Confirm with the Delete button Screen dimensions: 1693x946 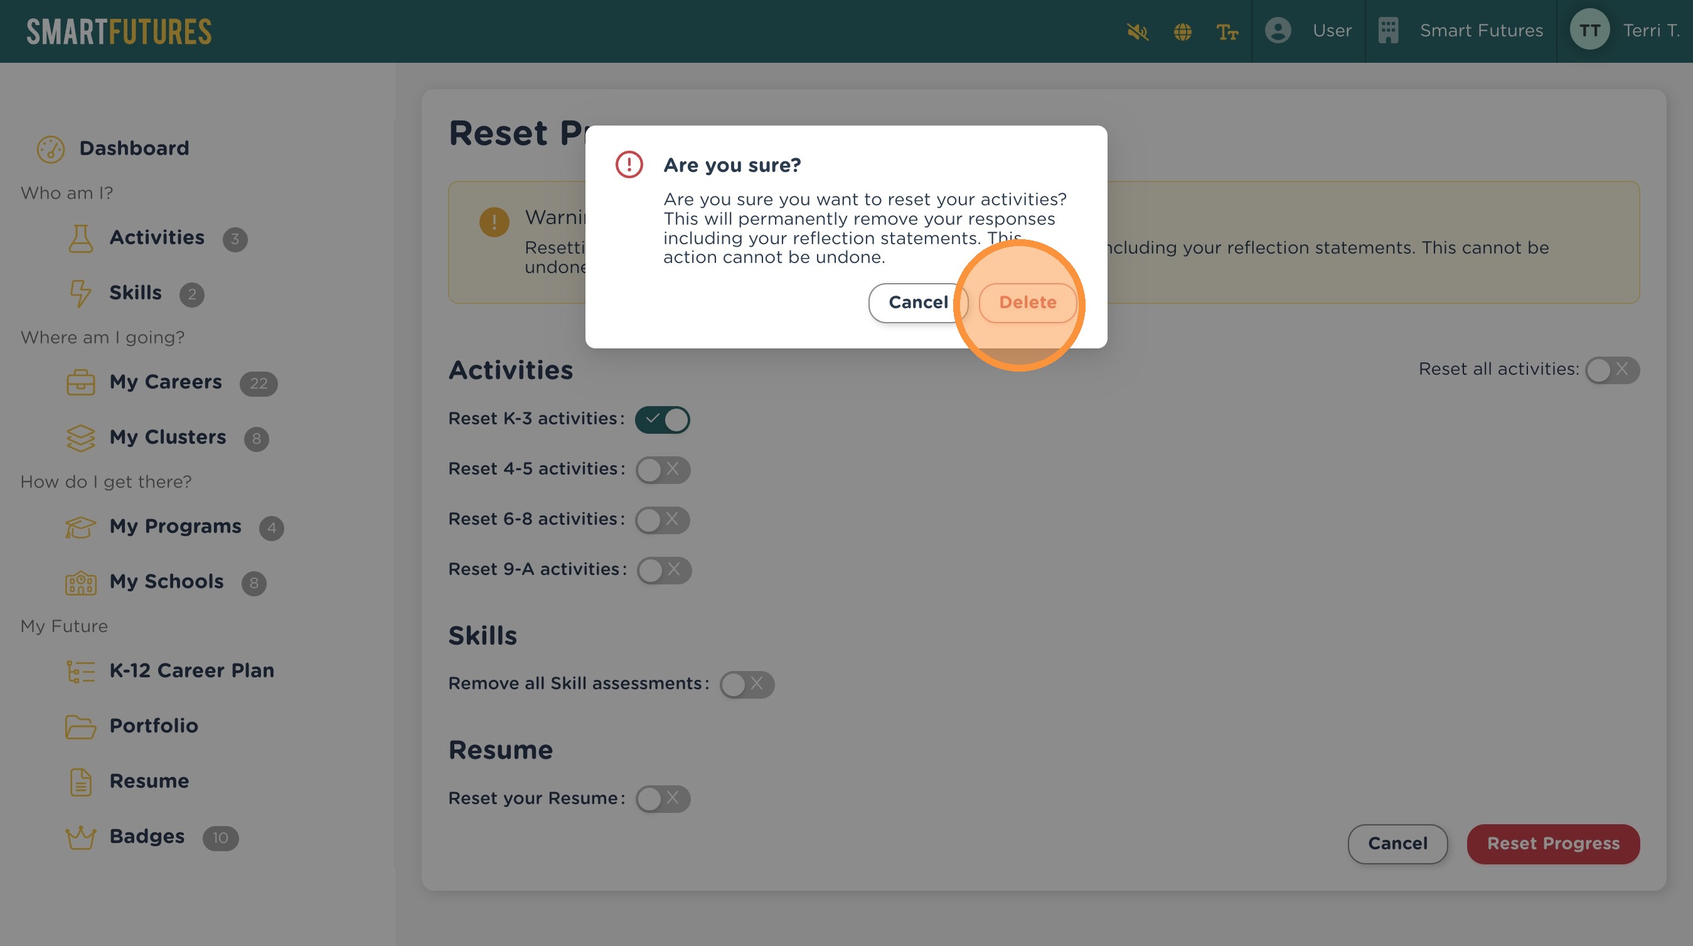pyautogui.click(x=1027, y=303)
